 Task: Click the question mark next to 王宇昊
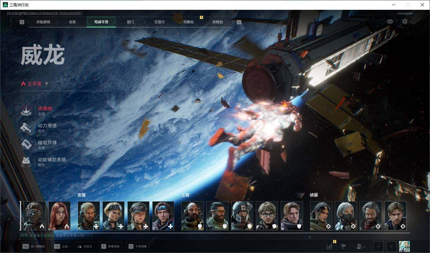tap(46, 84)
